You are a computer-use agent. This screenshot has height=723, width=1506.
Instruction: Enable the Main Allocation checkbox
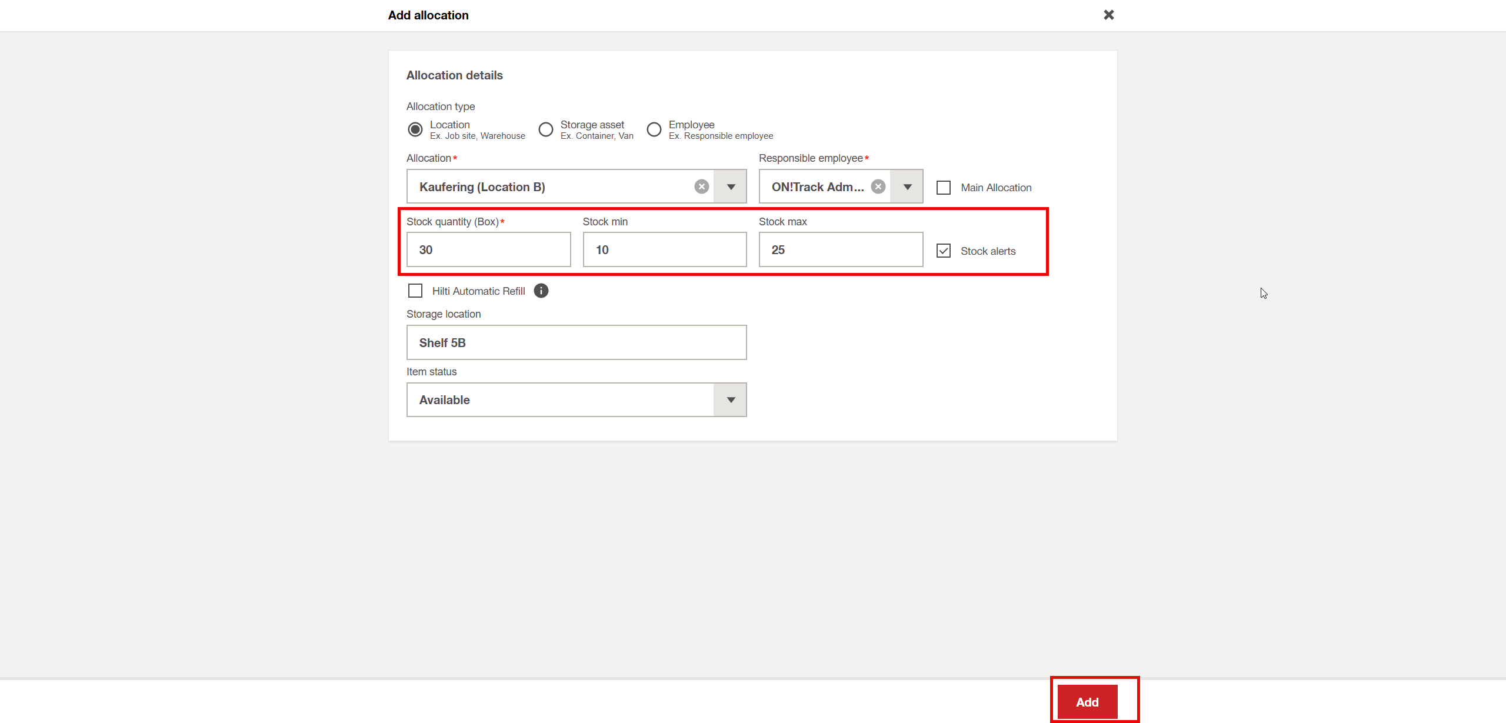click(944, 187)
